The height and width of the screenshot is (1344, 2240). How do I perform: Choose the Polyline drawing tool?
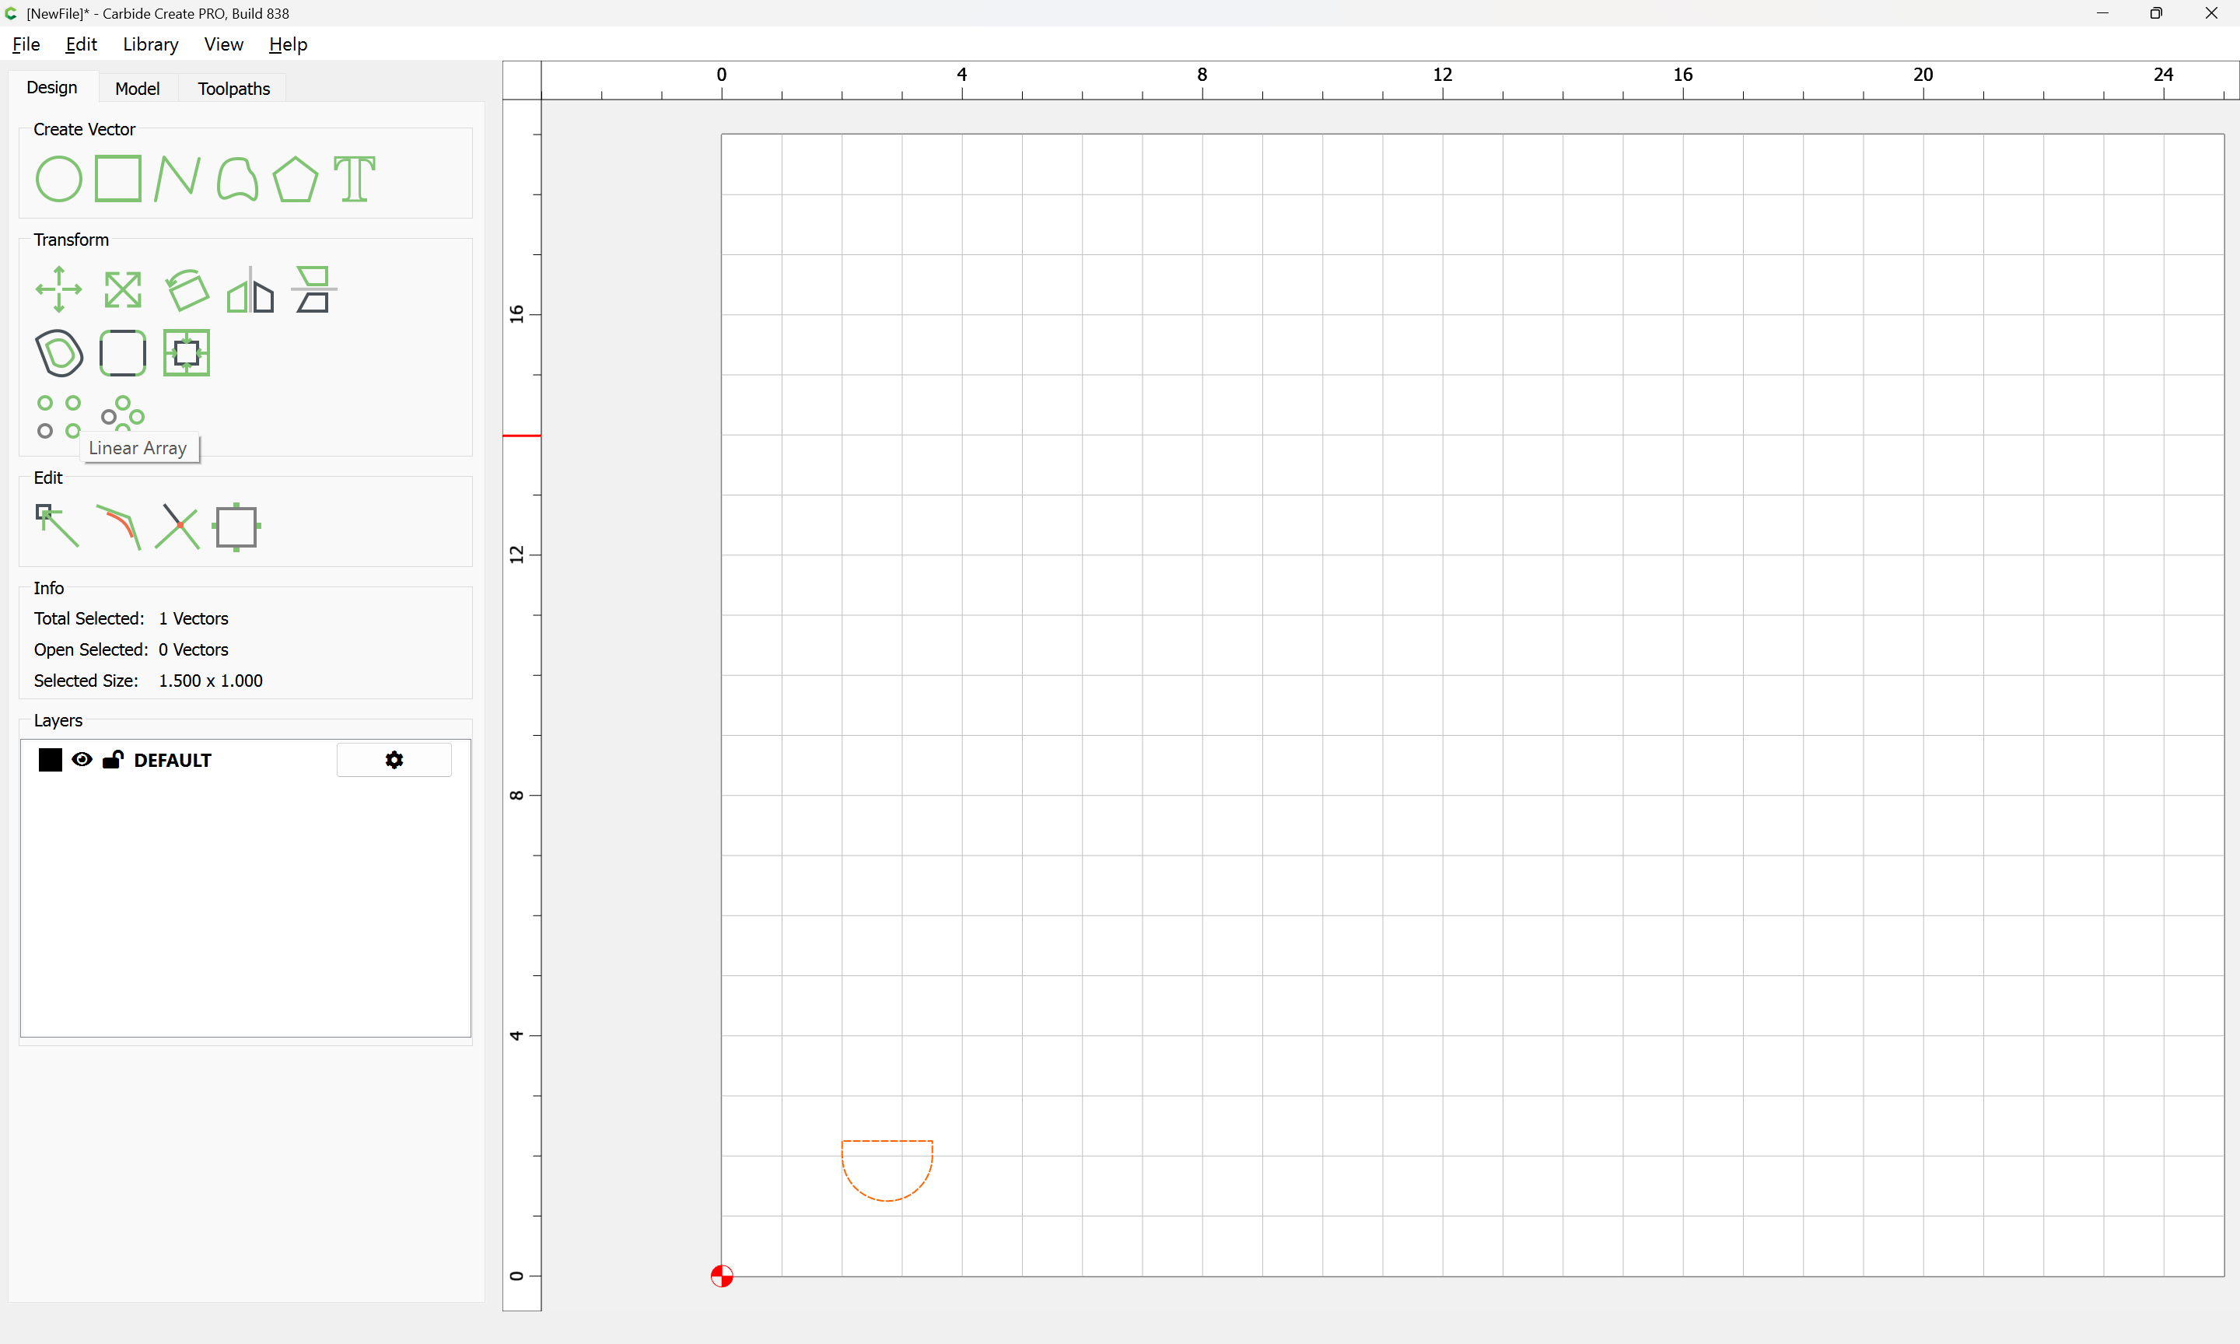tap(177, 178)
